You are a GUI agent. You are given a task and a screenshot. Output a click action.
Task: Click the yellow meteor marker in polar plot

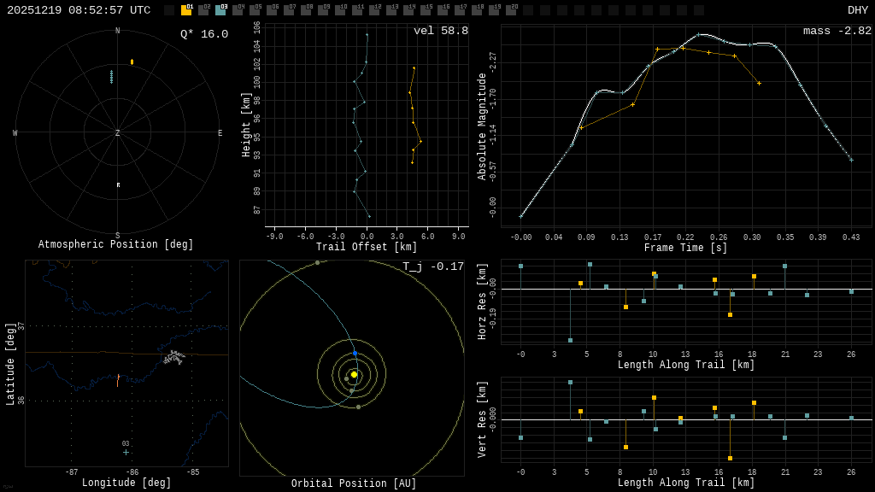point(132,61)
